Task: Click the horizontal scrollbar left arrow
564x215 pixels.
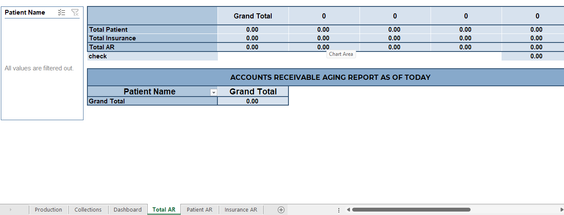Action: tap(348, 210)
